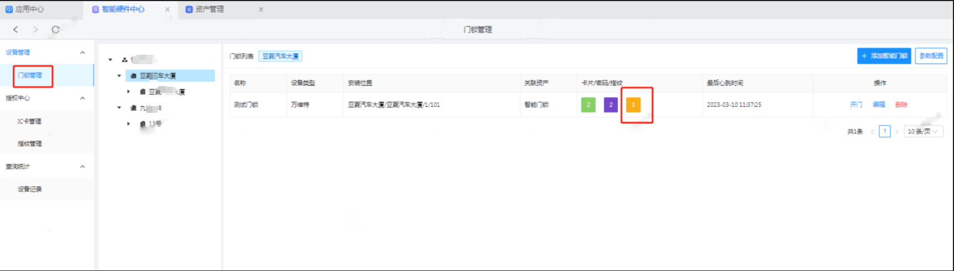
Task: Click the 开门 link for 测试门锁
Action: (x=856, y=105)
